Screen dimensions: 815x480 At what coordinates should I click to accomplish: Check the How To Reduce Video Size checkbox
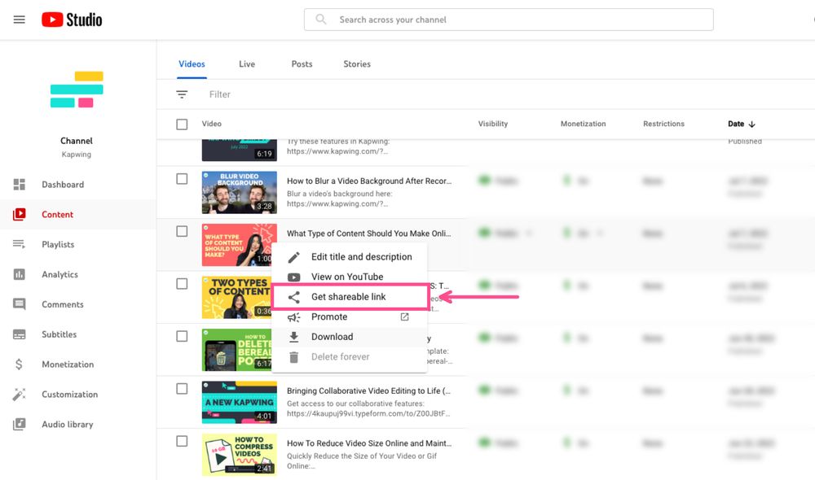pyautogui.click(x=182, y=441)
